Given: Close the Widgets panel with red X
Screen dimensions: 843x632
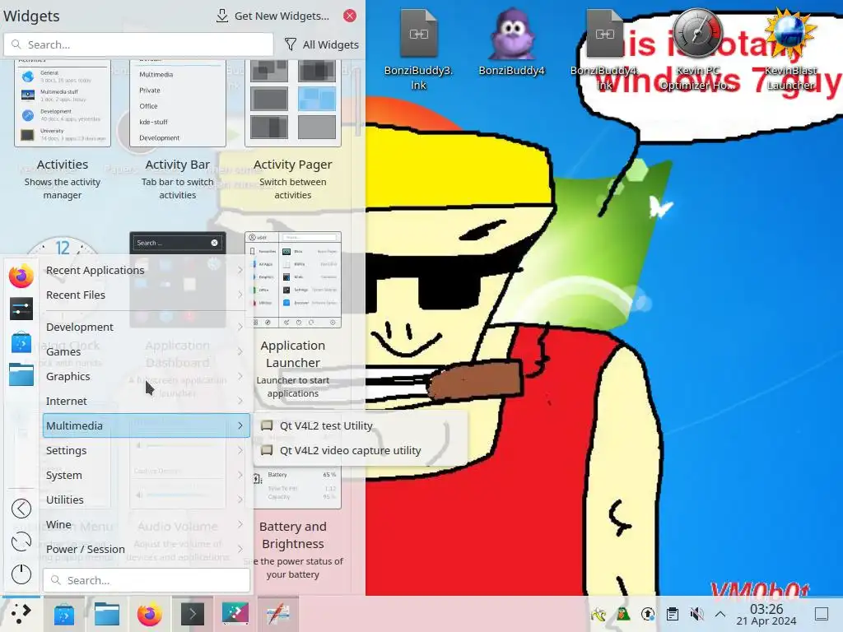Looking at the screenshot, I should pyautogui.click(x=350, y=16).
